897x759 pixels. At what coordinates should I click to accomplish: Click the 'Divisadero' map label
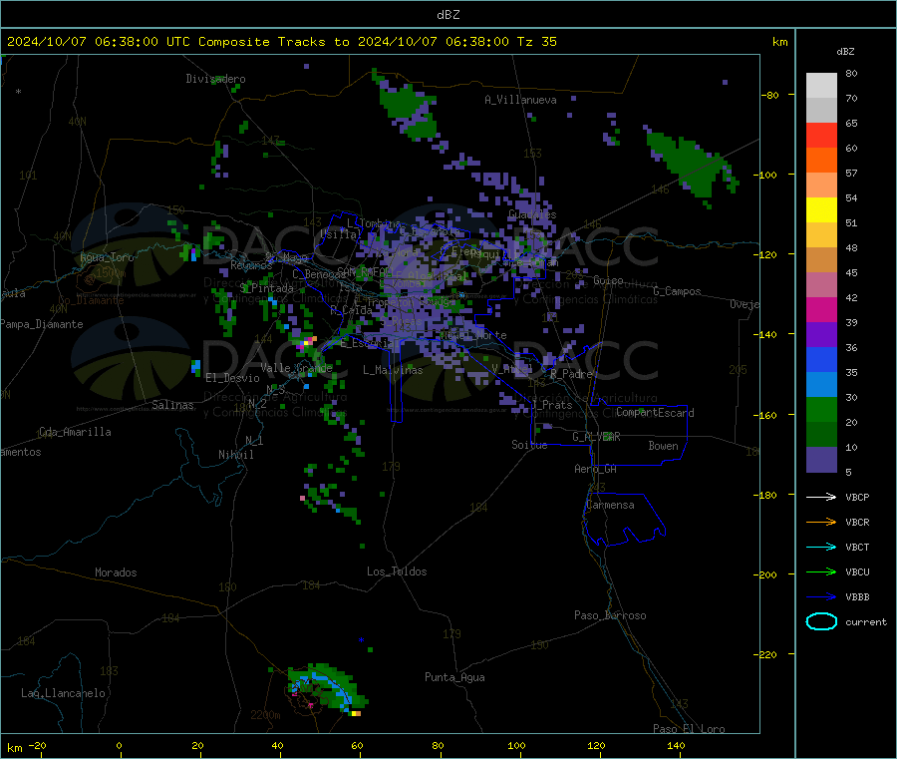(215, 79)
